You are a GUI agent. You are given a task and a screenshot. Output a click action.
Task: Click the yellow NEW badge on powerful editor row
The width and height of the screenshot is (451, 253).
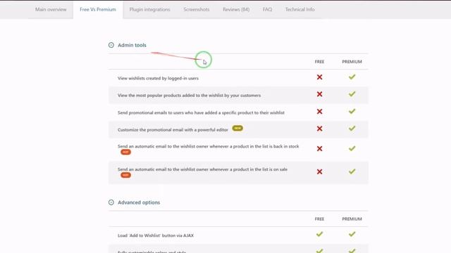point(237,128)
